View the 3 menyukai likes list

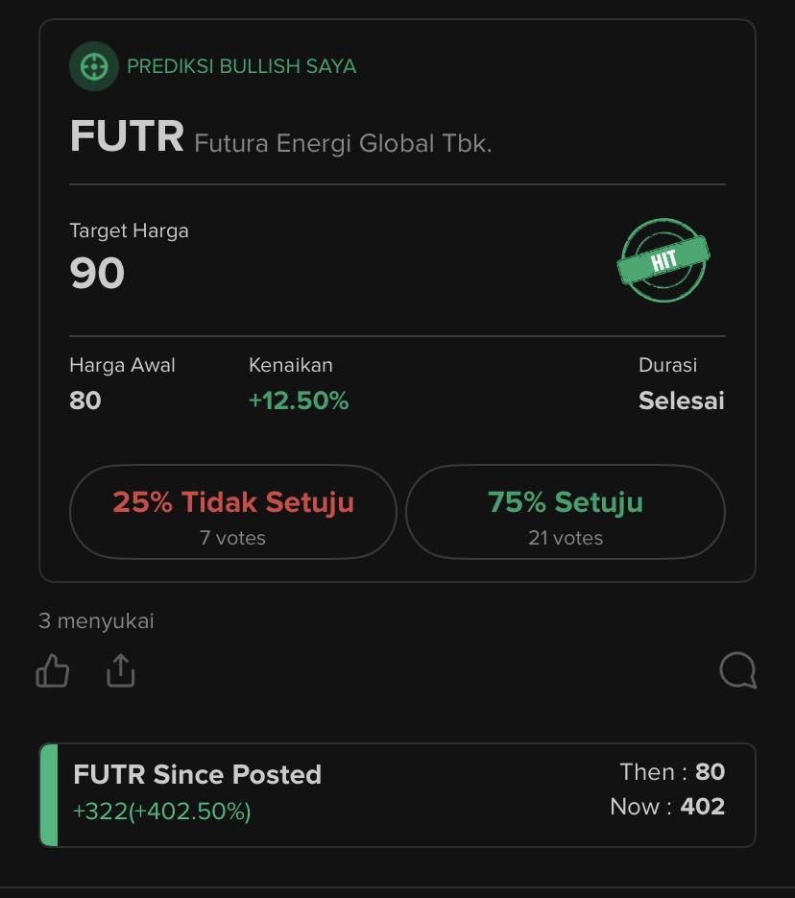(x=96, y=620)
